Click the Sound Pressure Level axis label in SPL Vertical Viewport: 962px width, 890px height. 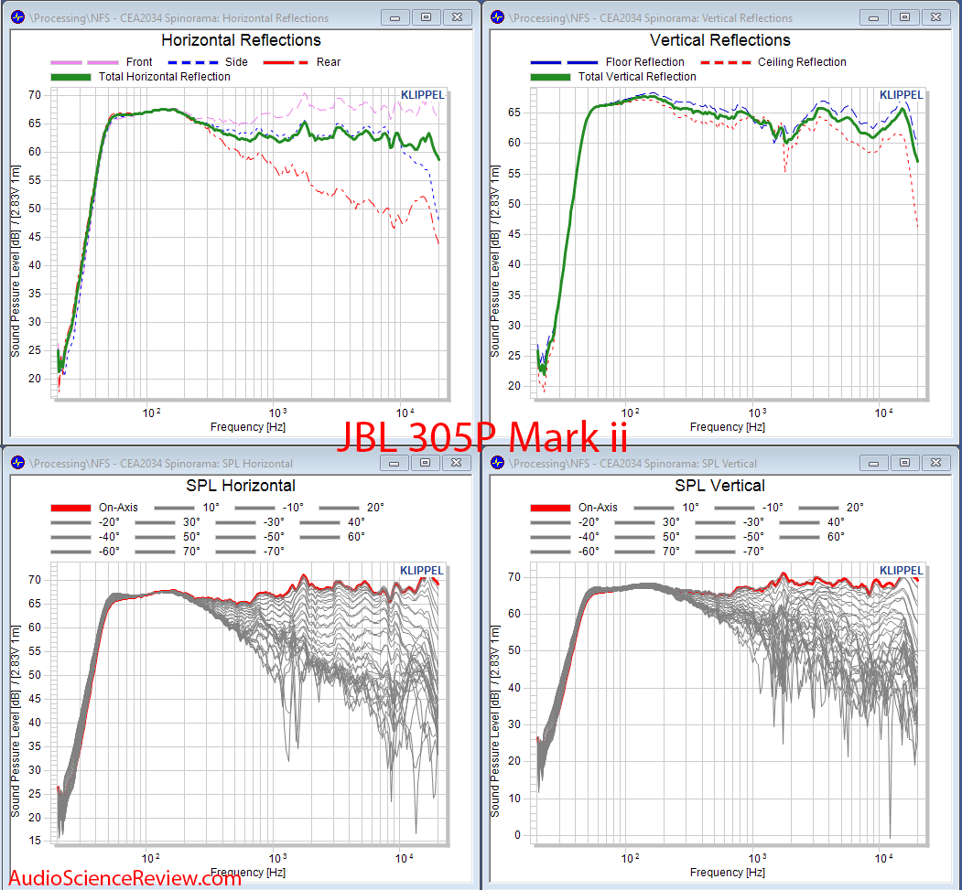click(495, 722)
